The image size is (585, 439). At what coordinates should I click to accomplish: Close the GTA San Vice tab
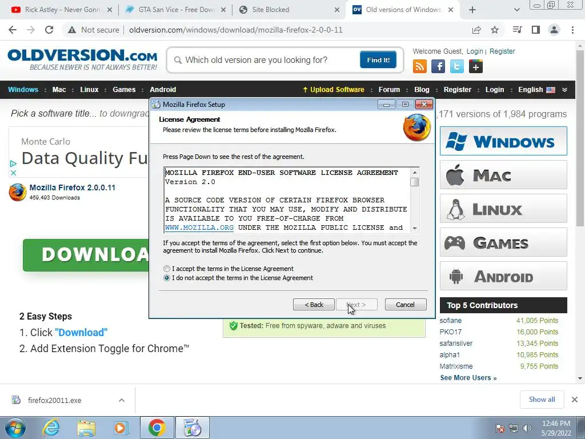click(x=223, y=10)
